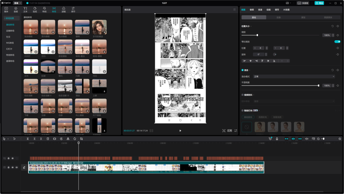The height and width of the screenshot is (194, 344).
Task: Select the MG转场 category
Action: (10, 43)
